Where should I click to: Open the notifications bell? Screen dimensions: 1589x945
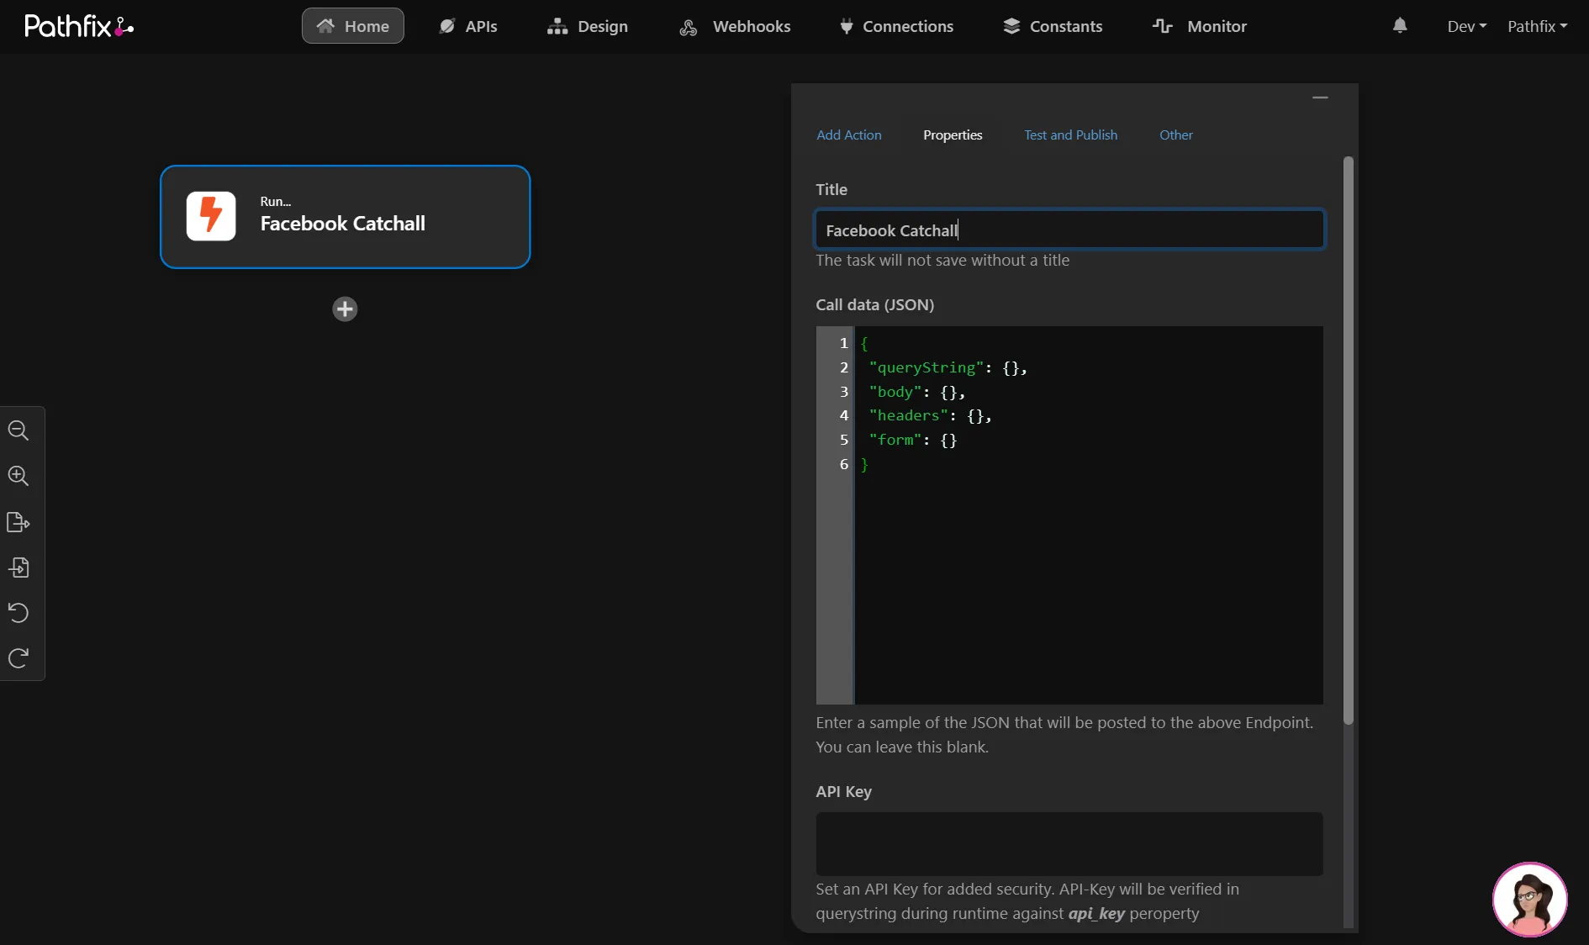coord(1400,26)
